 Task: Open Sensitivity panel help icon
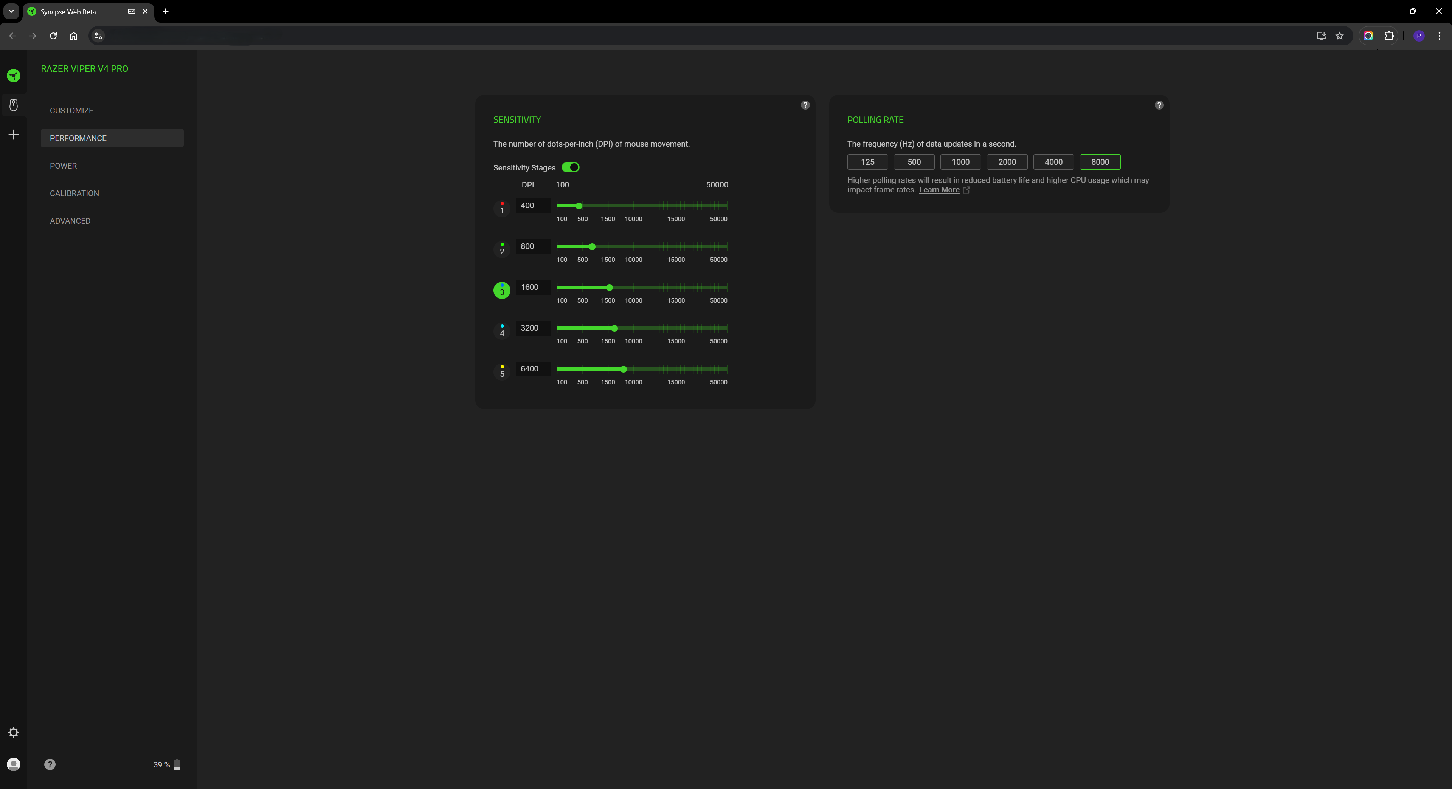(x=805, y=105)
